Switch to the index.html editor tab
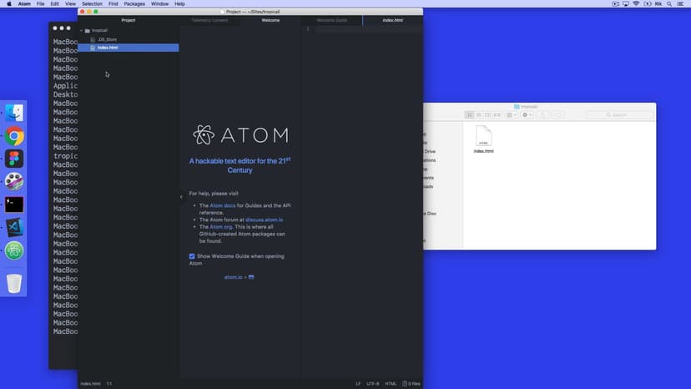The width and height of the screenshot is (691, 389). pyautogui.click(x=393, y=20)
